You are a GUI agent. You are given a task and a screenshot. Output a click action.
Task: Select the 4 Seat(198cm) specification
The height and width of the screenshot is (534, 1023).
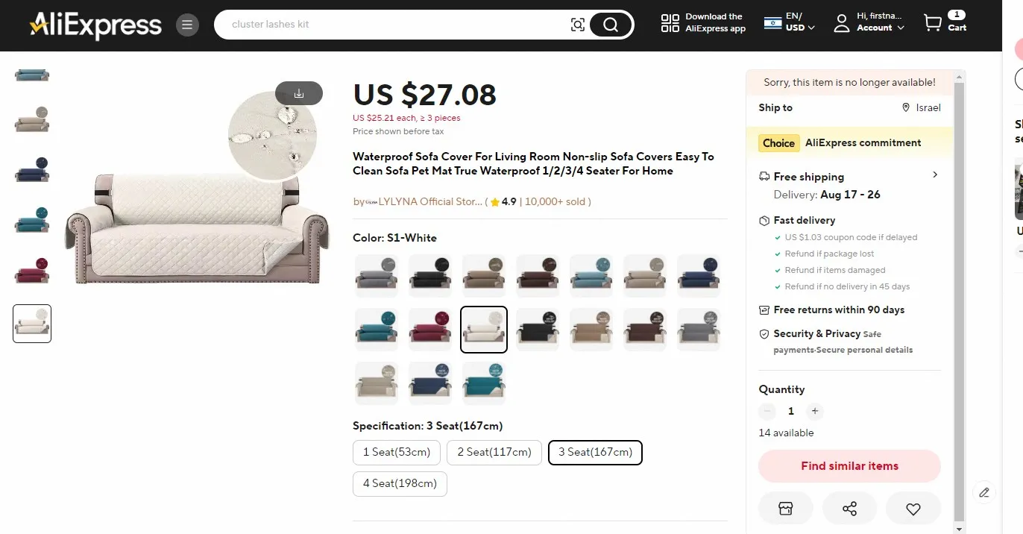click(x=400, y=483)
